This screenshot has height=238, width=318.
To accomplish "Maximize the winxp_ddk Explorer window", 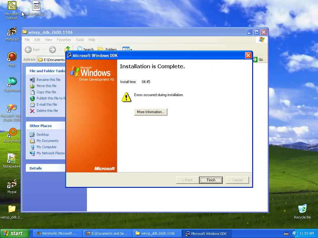I will (257, 32).
